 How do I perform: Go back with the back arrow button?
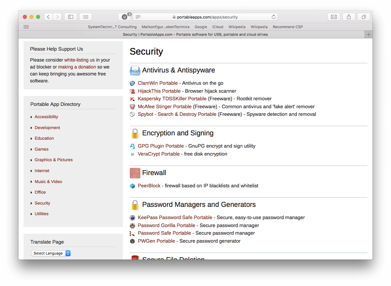(48, 17)
